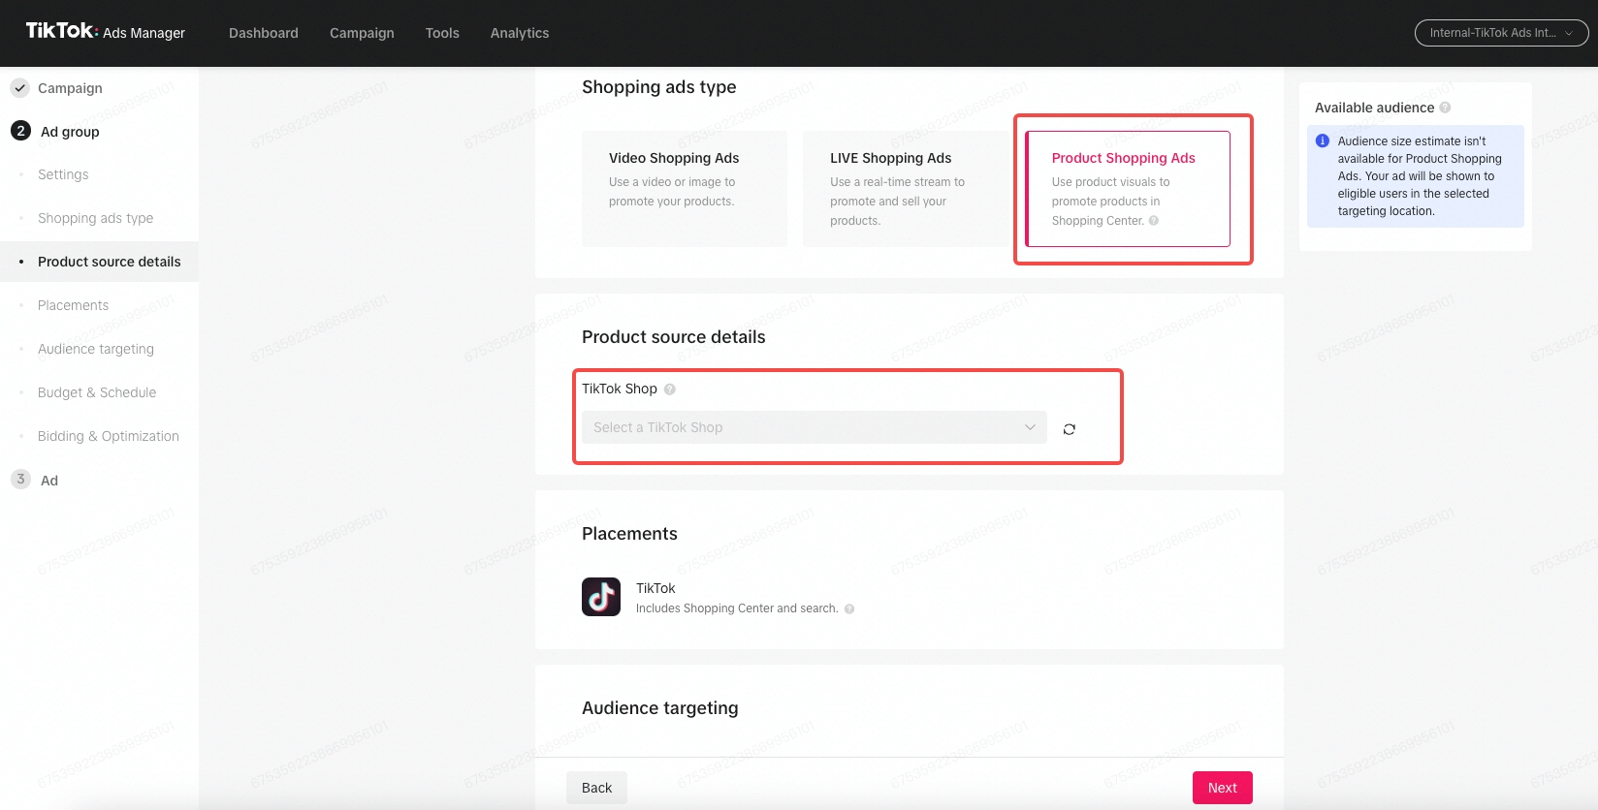Navigate to Budget & Schedule sidebar section
The image size is (1598, 810).
coord(97,392)
